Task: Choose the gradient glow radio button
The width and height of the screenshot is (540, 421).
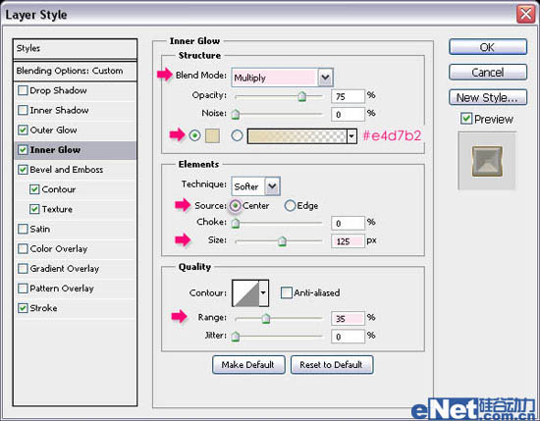Action: (x=237, y=135)
